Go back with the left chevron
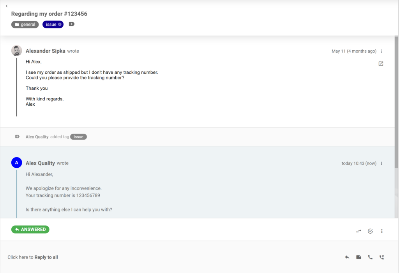 click(6, 6)
